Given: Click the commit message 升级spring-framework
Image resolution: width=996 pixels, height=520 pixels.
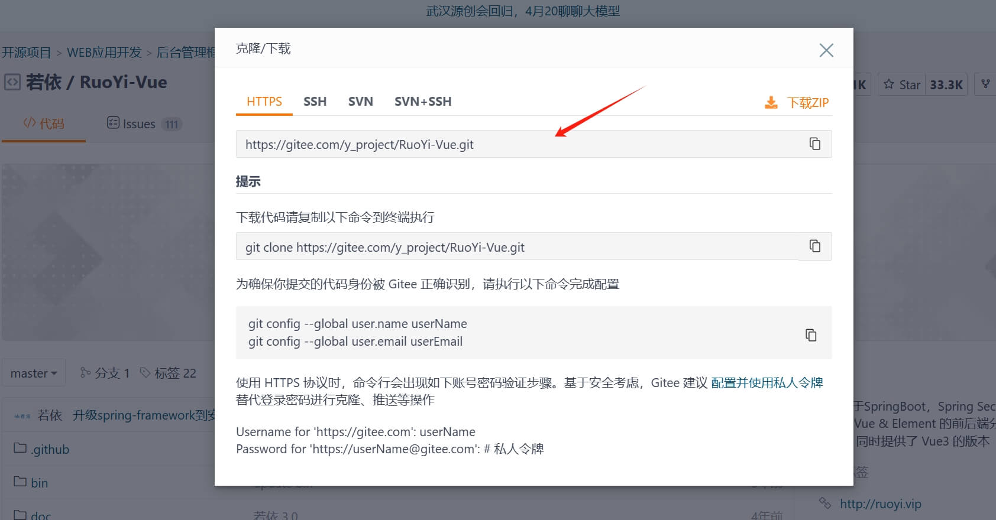Looking at the screenshot, I should 144,415.
